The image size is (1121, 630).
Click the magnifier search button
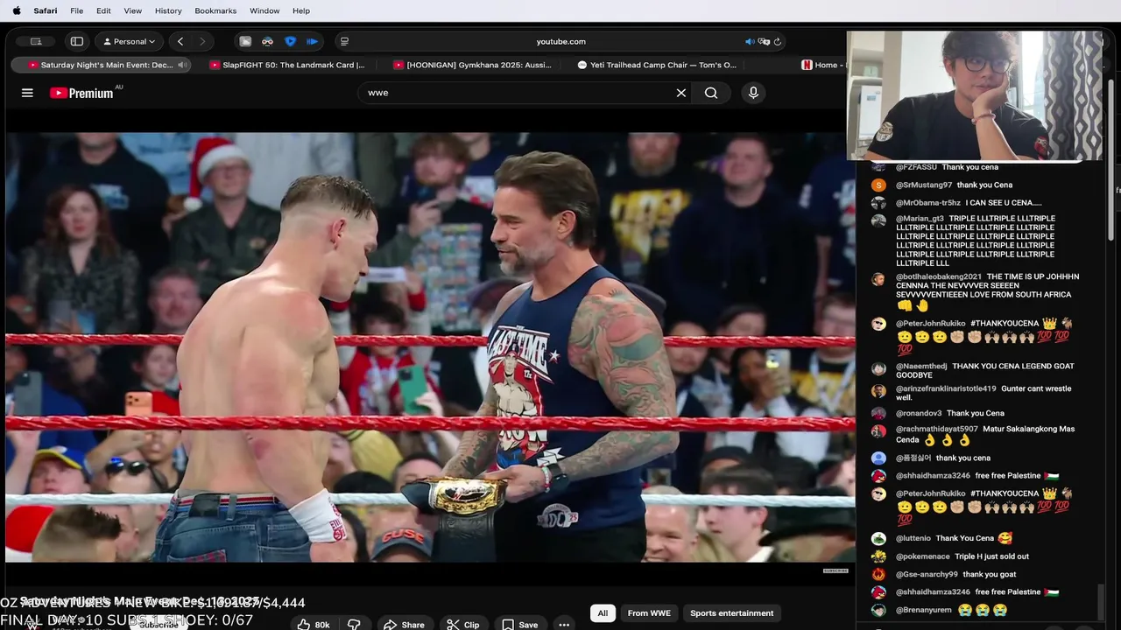click(x=711, y=93)
